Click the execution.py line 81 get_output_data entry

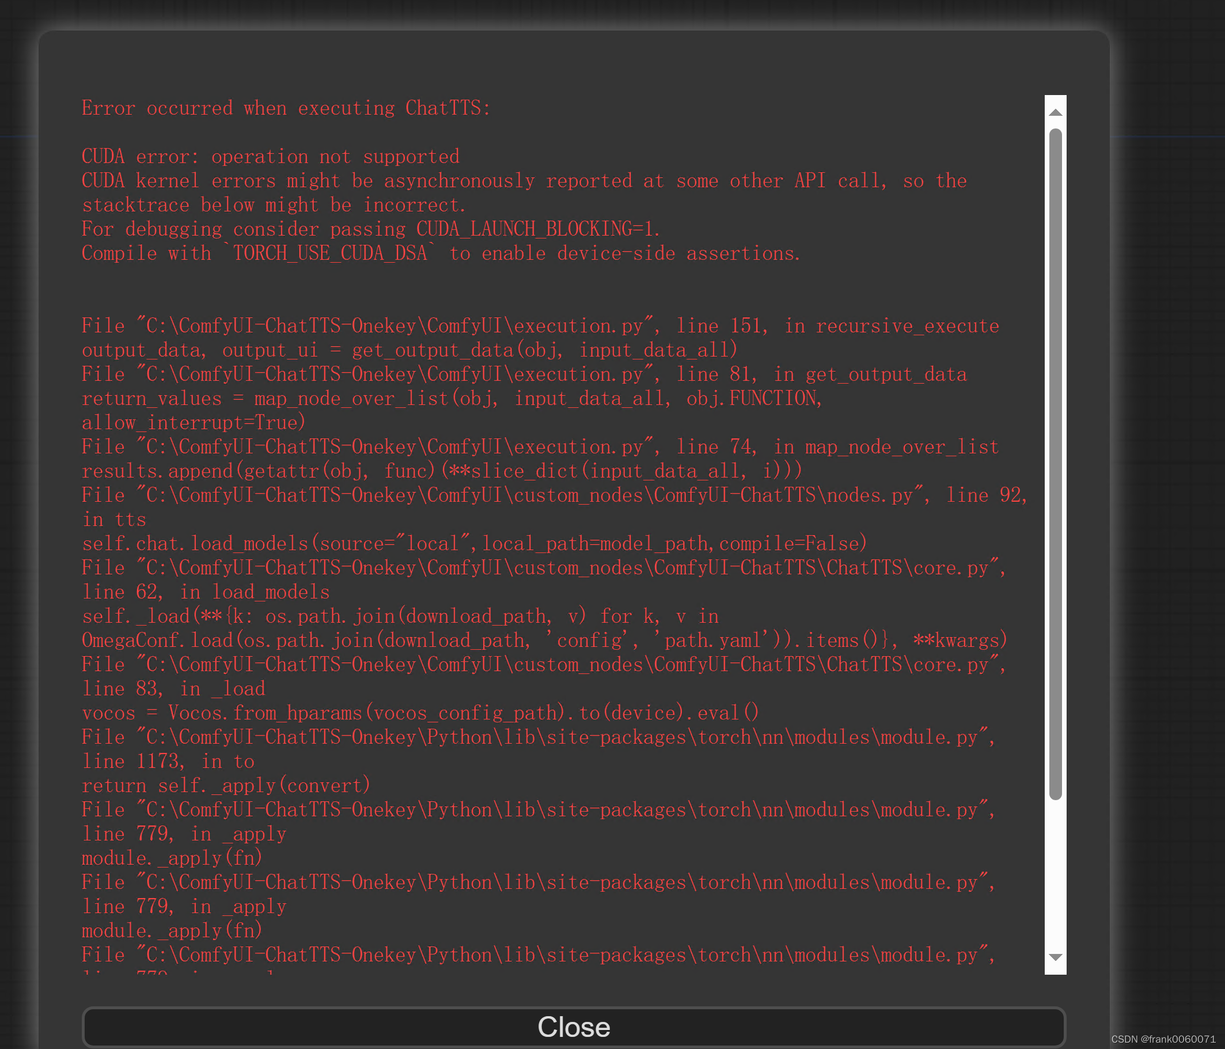[524, 374]
